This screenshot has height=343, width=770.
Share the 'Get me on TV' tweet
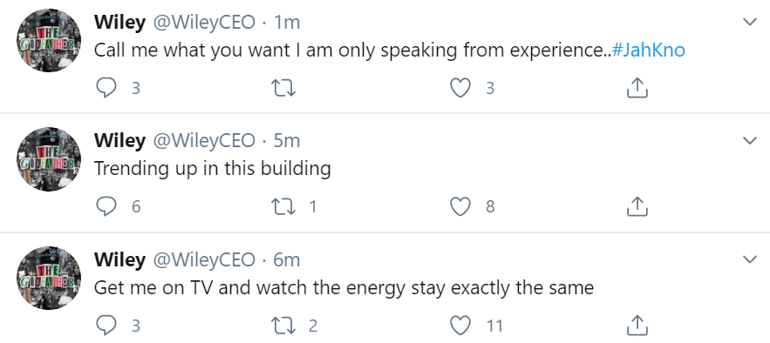pos(637,325)
